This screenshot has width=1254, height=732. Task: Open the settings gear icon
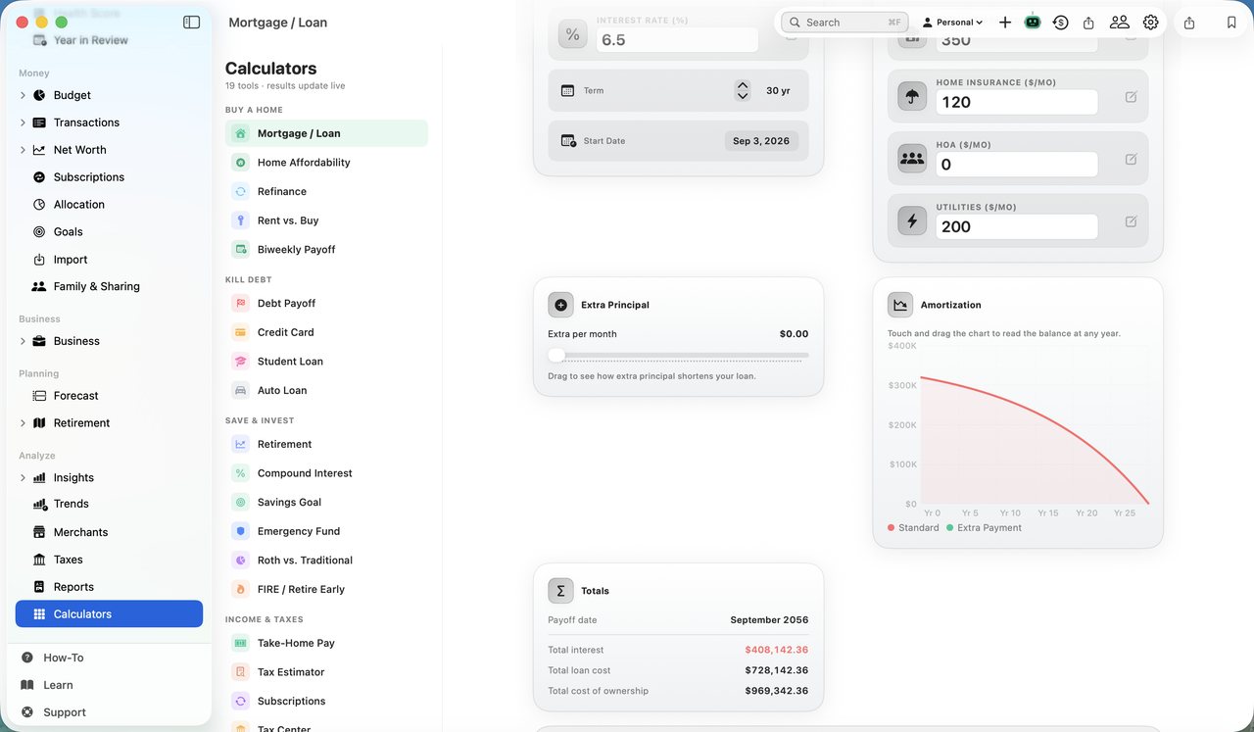click(x=1151, y=22)
